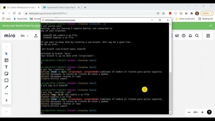Open Miro board settings sliders icon
The width and height of the screenshot is (215, 121).
coord(177,36)
